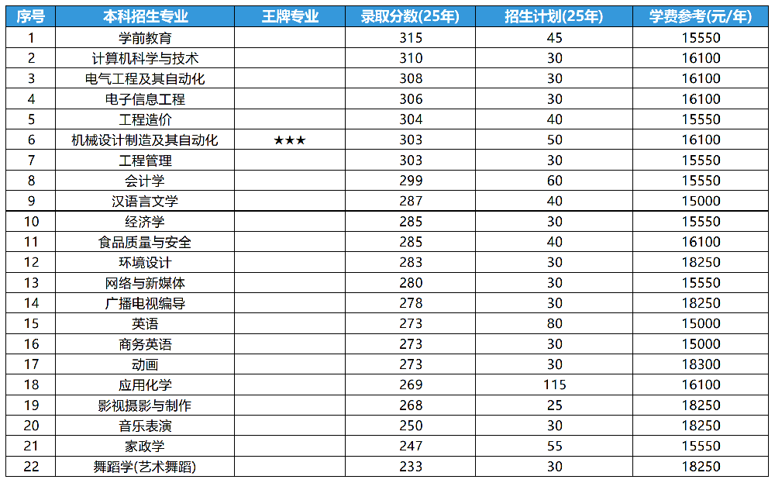Image resolution: width=775 pixels, height=483 pixels.
Task: Select the 序号 column header
Action: (x=31, y=17)
